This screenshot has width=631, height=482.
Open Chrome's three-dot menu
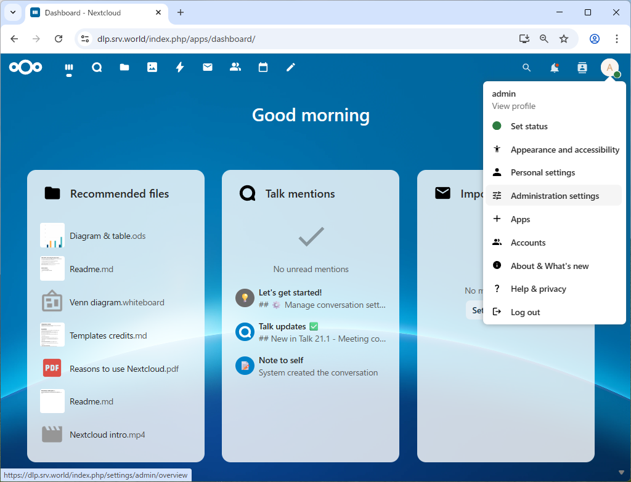click(x=617, y=39)
